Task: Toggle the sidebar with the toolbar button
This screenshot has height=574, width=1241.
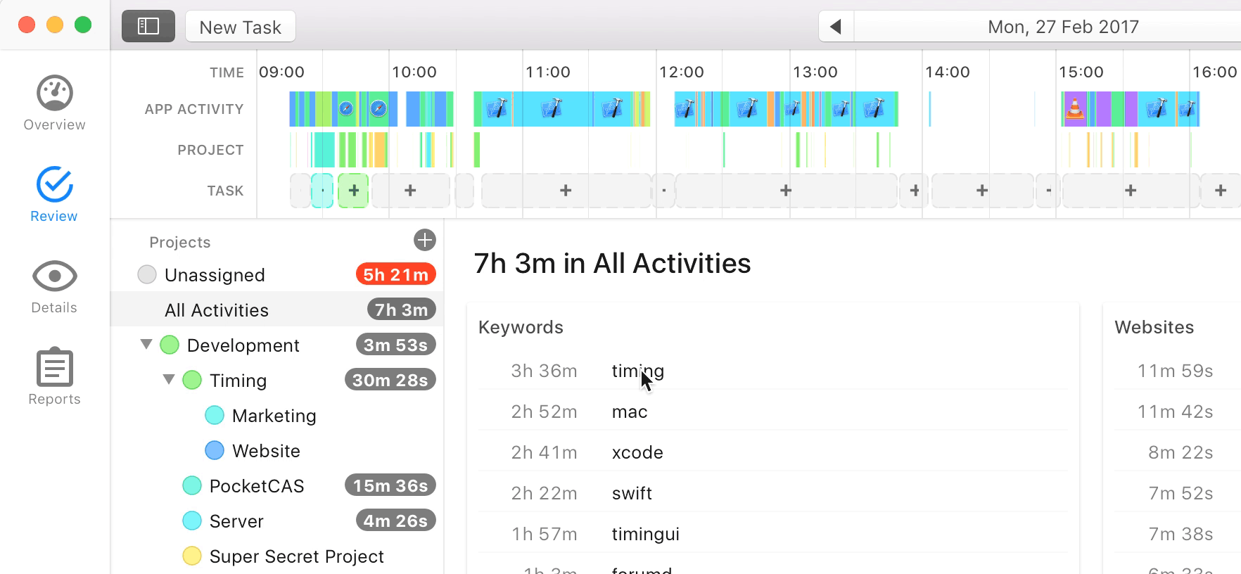Action: 148,27
